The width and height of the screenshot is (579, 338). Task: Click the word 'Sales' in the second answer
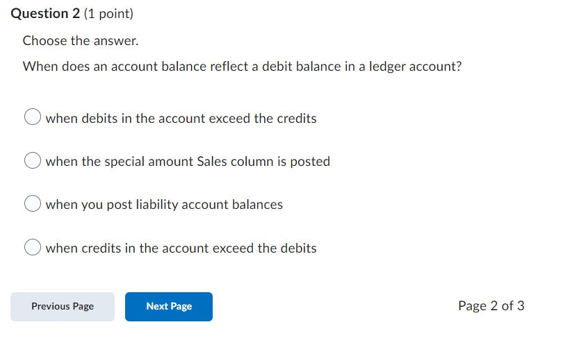click(212, 162)
